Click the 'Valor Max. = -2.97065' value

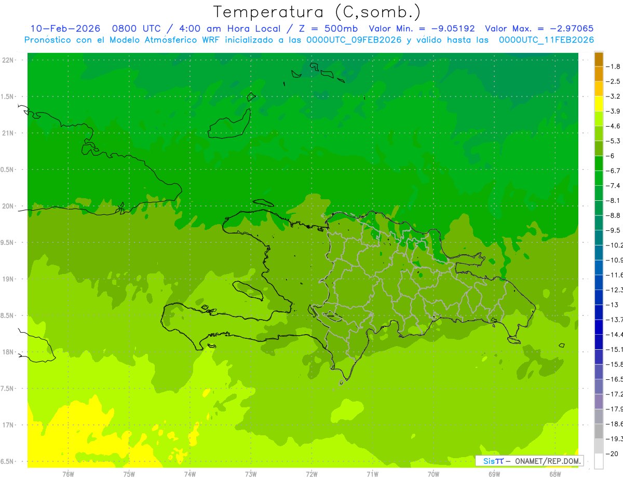click(x=539, y=29)
